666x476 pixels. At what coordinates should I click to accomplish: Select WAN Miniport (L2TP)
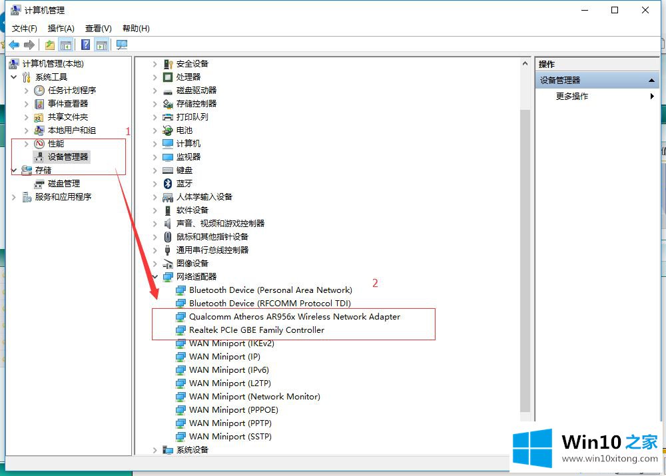(x=230, y=383)
